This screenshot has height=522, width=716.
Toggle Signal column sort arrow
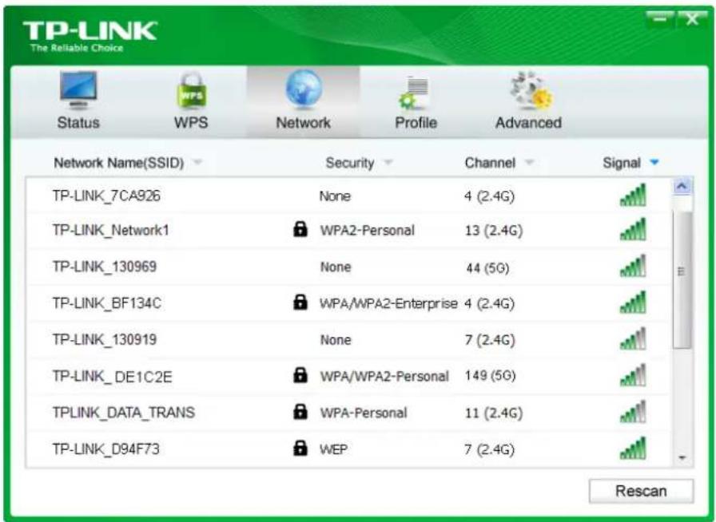coord(654,161)
